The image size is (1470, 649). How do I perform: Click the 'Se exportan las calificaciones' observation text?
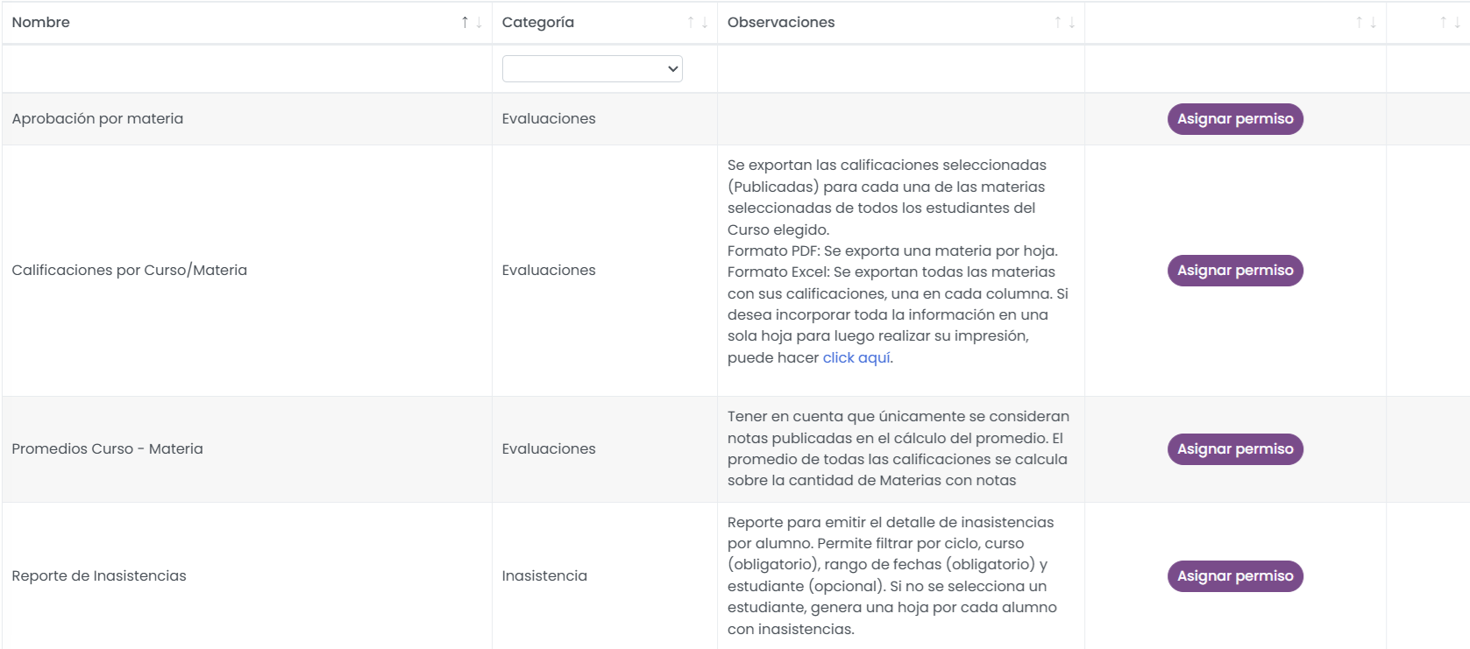[x=898, y=261]
